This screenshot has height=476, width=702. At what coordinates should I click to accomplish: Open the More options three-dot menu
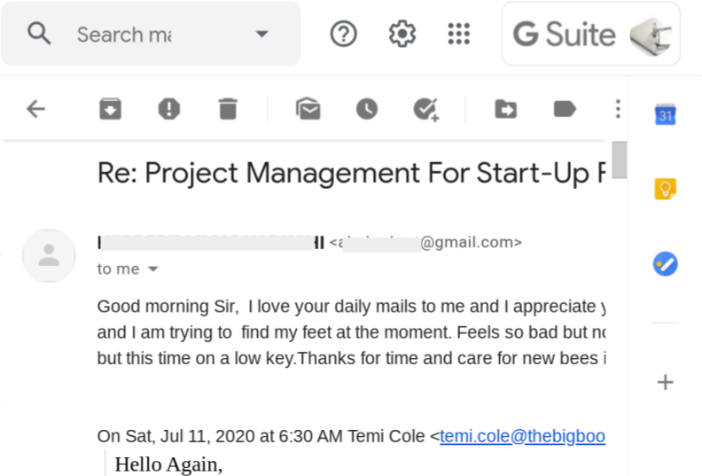tap(618, 109)
